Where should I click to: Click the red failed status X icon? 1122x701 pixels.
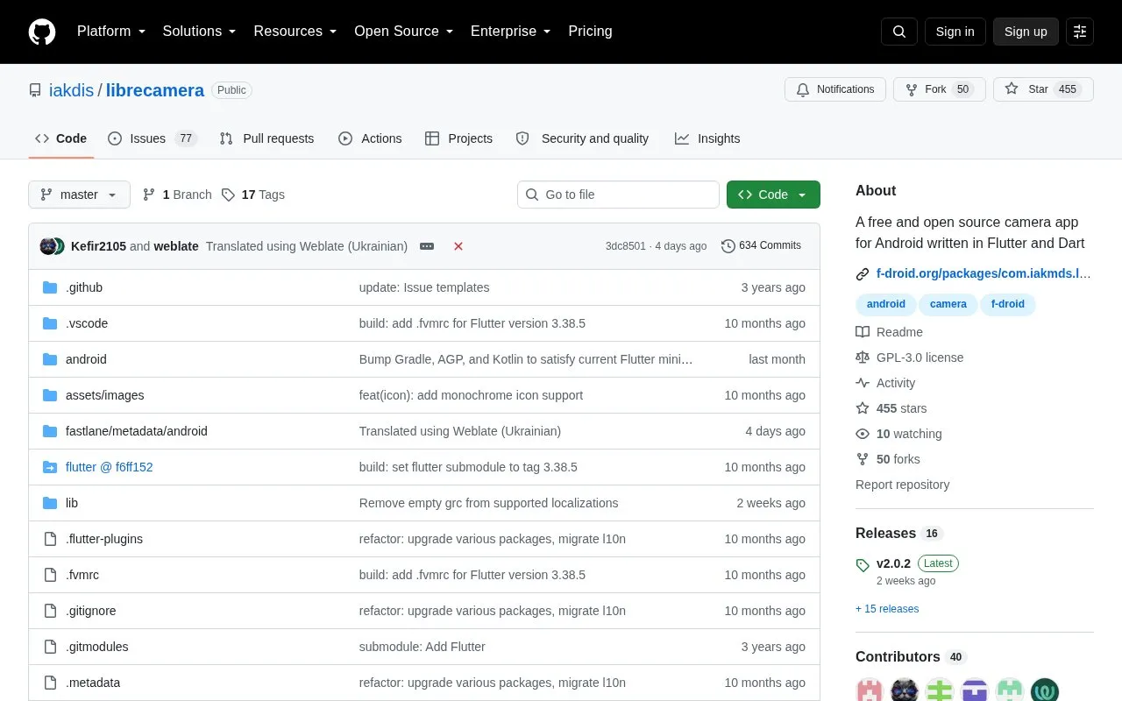(x=458, y=246)
